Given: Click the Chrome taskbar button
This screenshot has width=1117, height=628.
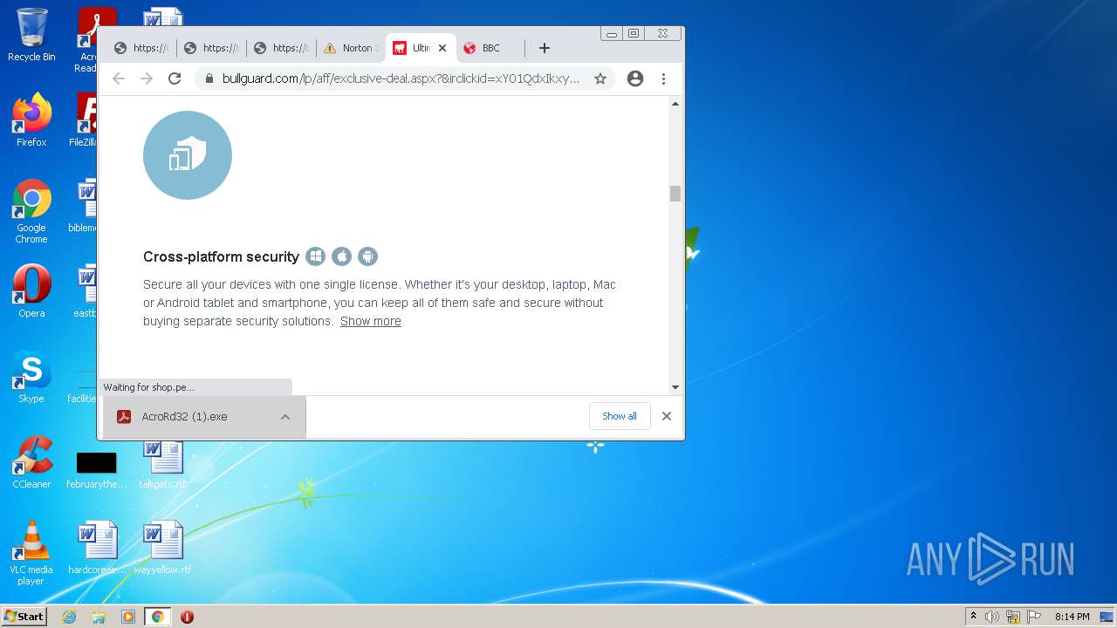Looking at the screenshot, I should click(x=158, y=617).
